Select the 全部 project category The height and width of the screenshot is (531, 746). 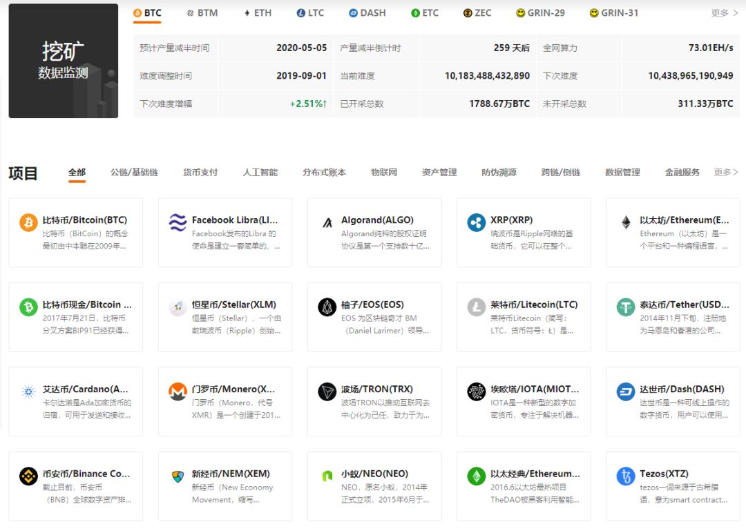coord(77,172)
